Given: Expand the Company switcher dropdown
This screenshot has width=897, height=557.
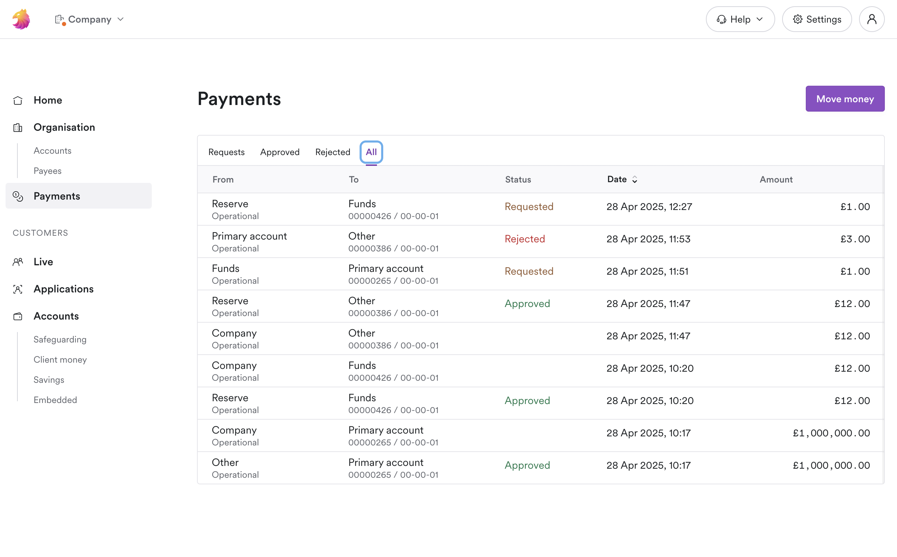Looking at the screenshot, I should pos(120,19).
